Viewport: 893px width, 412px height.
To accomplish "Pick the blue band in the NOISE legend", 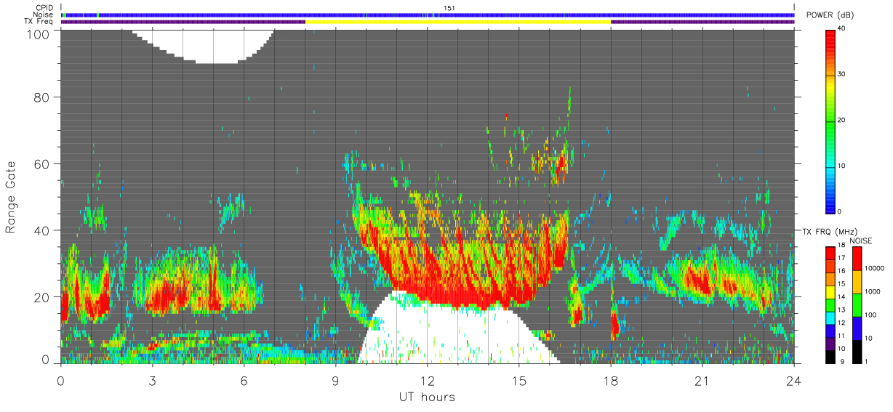I will pos(857,328).
